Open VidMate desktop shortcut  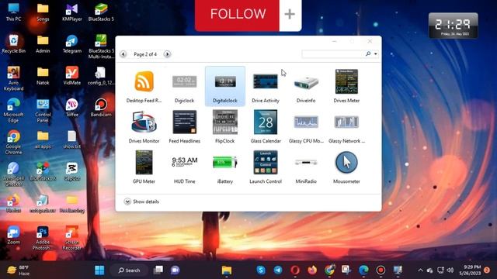tap(72, 76)
